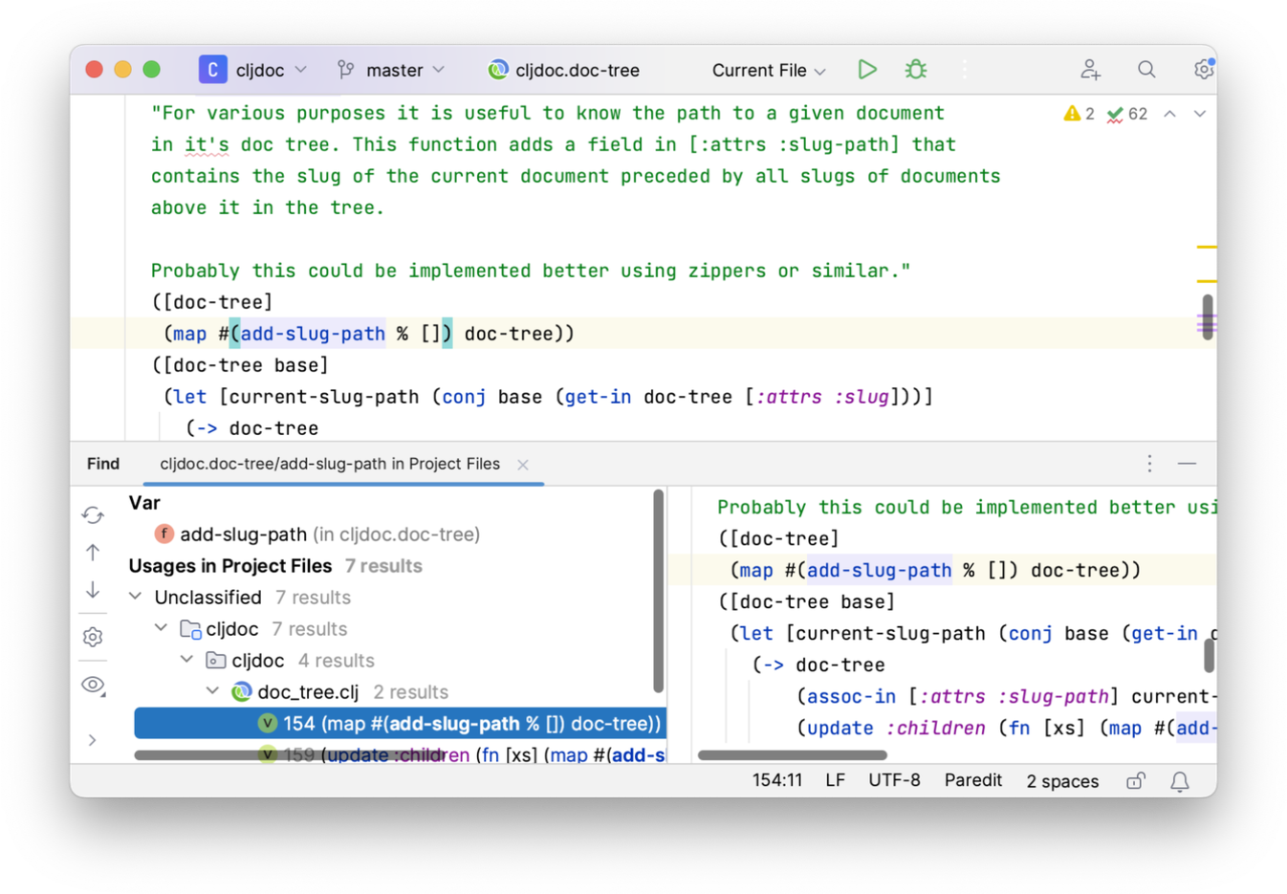Click the yellow warnings indicator showing 2
This screenshot has width=1287, height=894.
[1079, 114]
